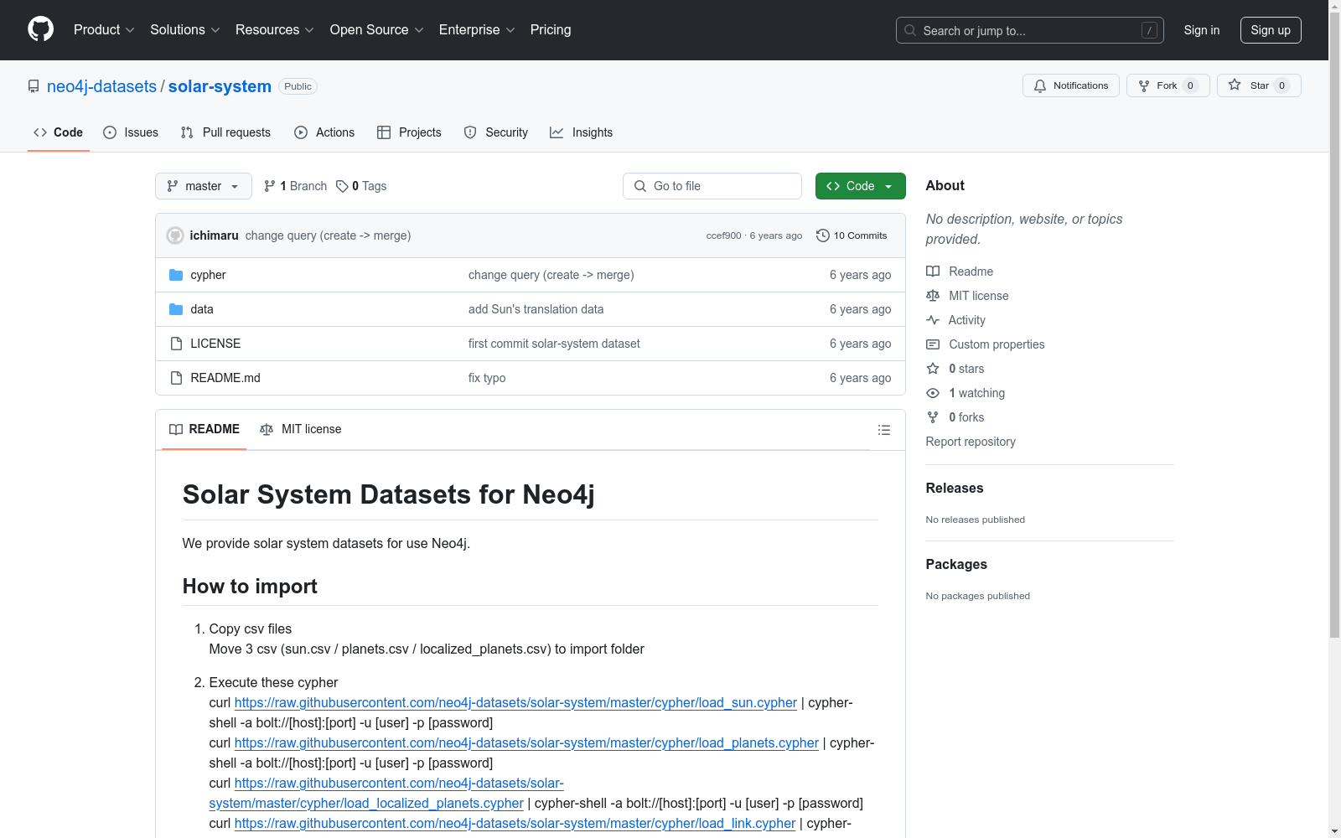
Task: Click the ichimaru avatar thumbnail
Action: (175, 235)
